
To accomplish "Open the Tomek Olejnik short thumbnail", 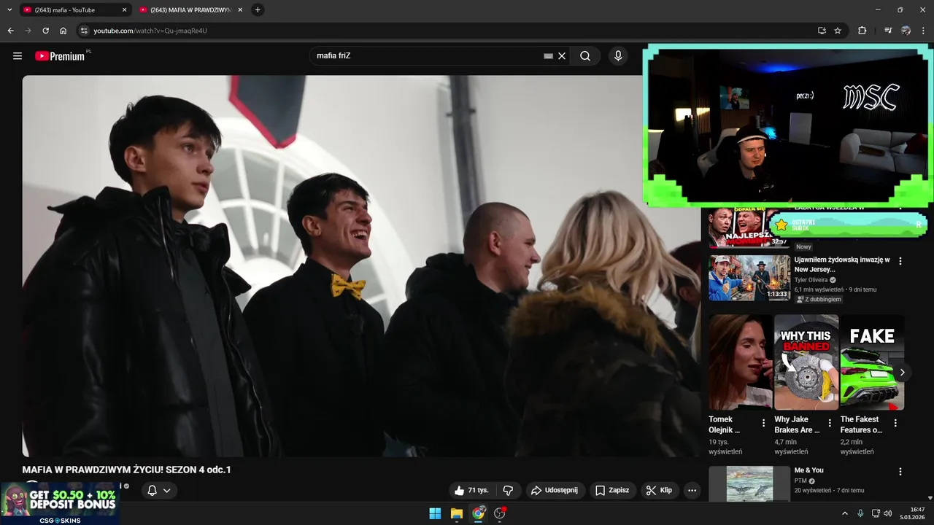I will point(740,362).
